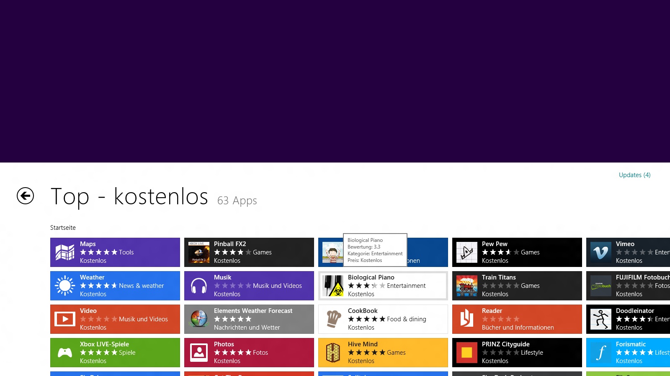The image size is (670, 376).
Task: Select the Musik tile title
Action: click(x=222, y=277)
